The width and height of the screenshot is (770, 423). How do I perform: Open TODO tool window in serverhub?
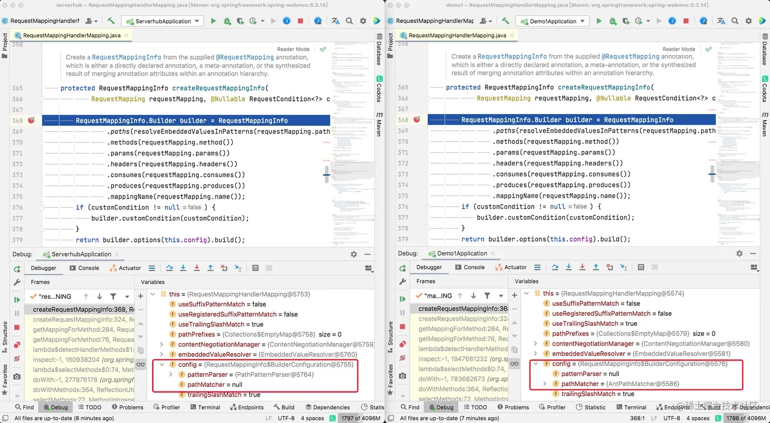[89, 407]
